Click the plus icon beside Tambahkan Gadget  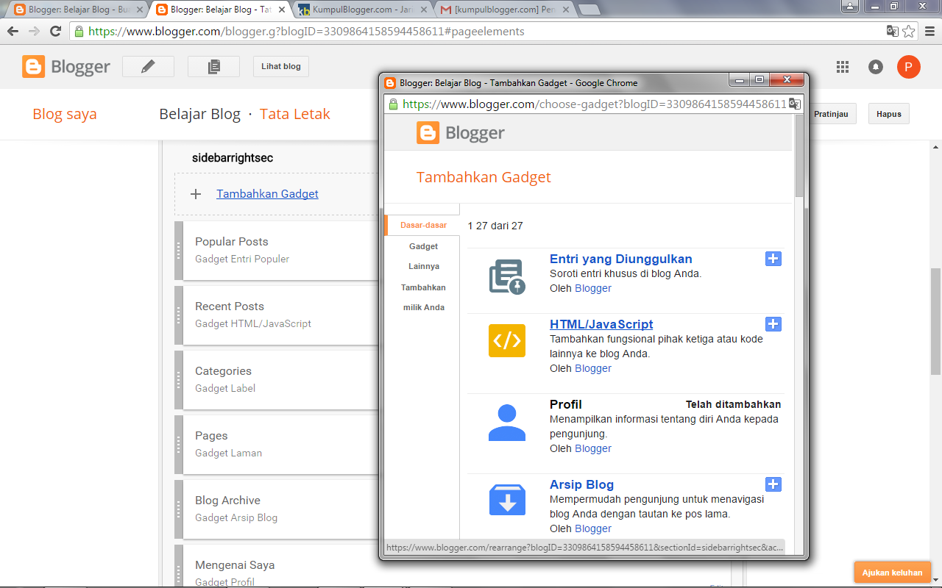click(196, 194)
